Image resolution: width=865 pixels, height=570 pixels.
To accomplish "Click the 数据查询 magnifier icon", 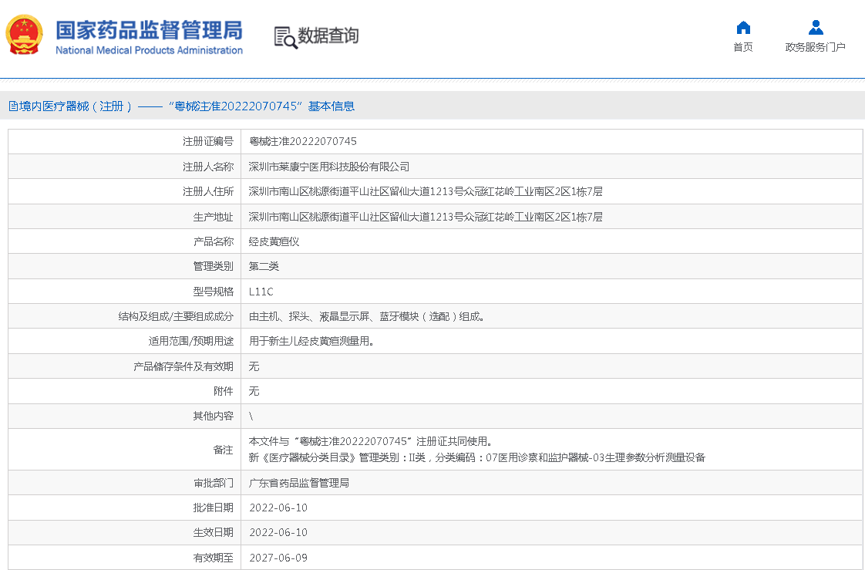I will coord(285,37).
